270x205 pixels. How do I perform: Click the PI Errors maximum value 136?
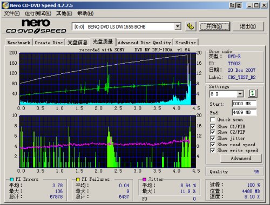click(59, 191)
